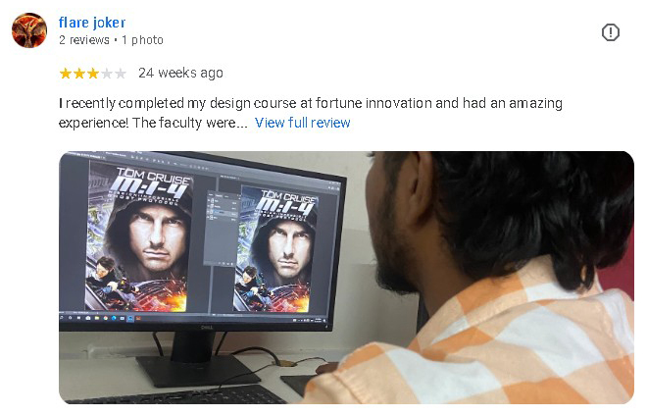Open the View full review link
Image resolution: width=647 pixels, height=416 pixels.
(303, 123)
